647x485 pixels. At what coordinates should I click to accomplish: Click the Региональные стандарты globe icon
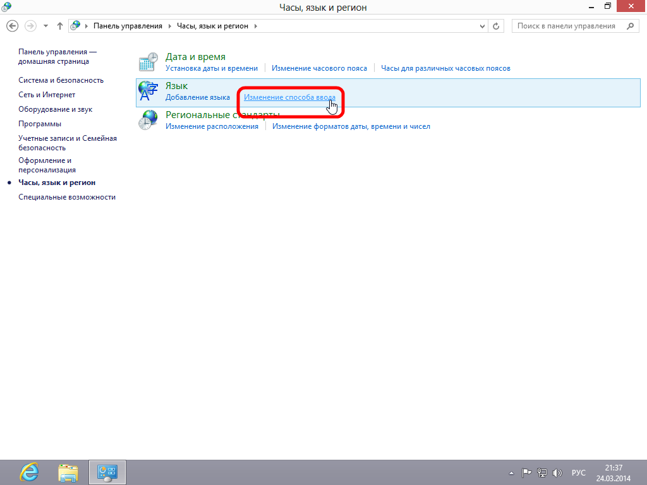click(148, 120)
